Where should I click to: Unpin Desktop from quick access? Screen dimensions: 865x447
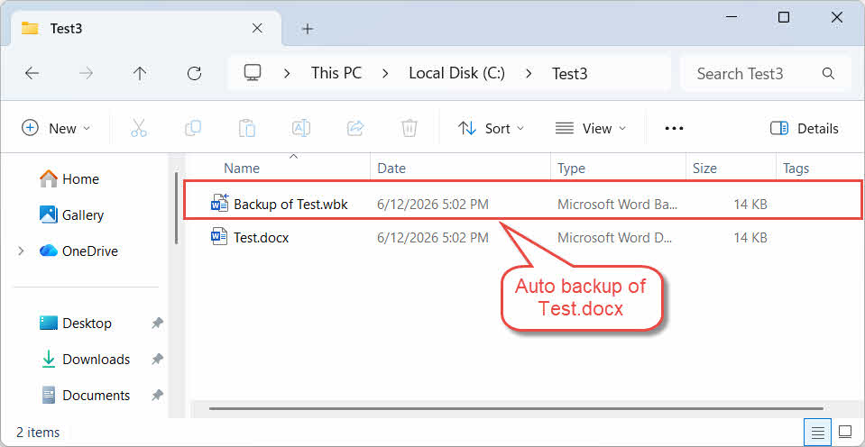(157, 323)
